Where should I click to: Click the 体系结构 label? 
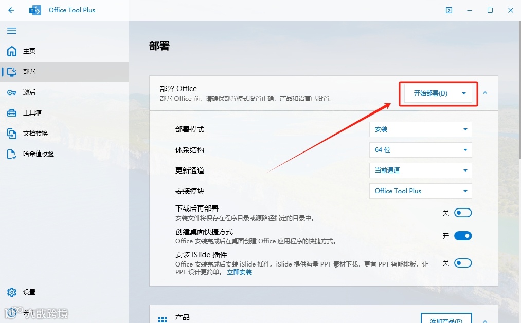pyautogui.click(x=189, y=150)
